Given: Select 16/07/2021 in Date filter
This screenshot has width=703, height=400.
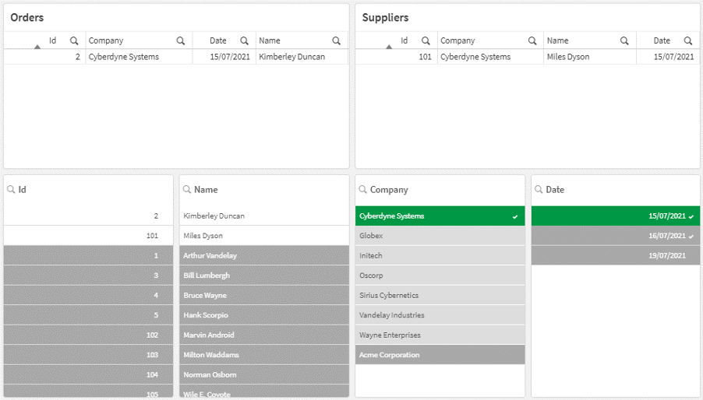Looking at the screenshot, I should 616,236.
